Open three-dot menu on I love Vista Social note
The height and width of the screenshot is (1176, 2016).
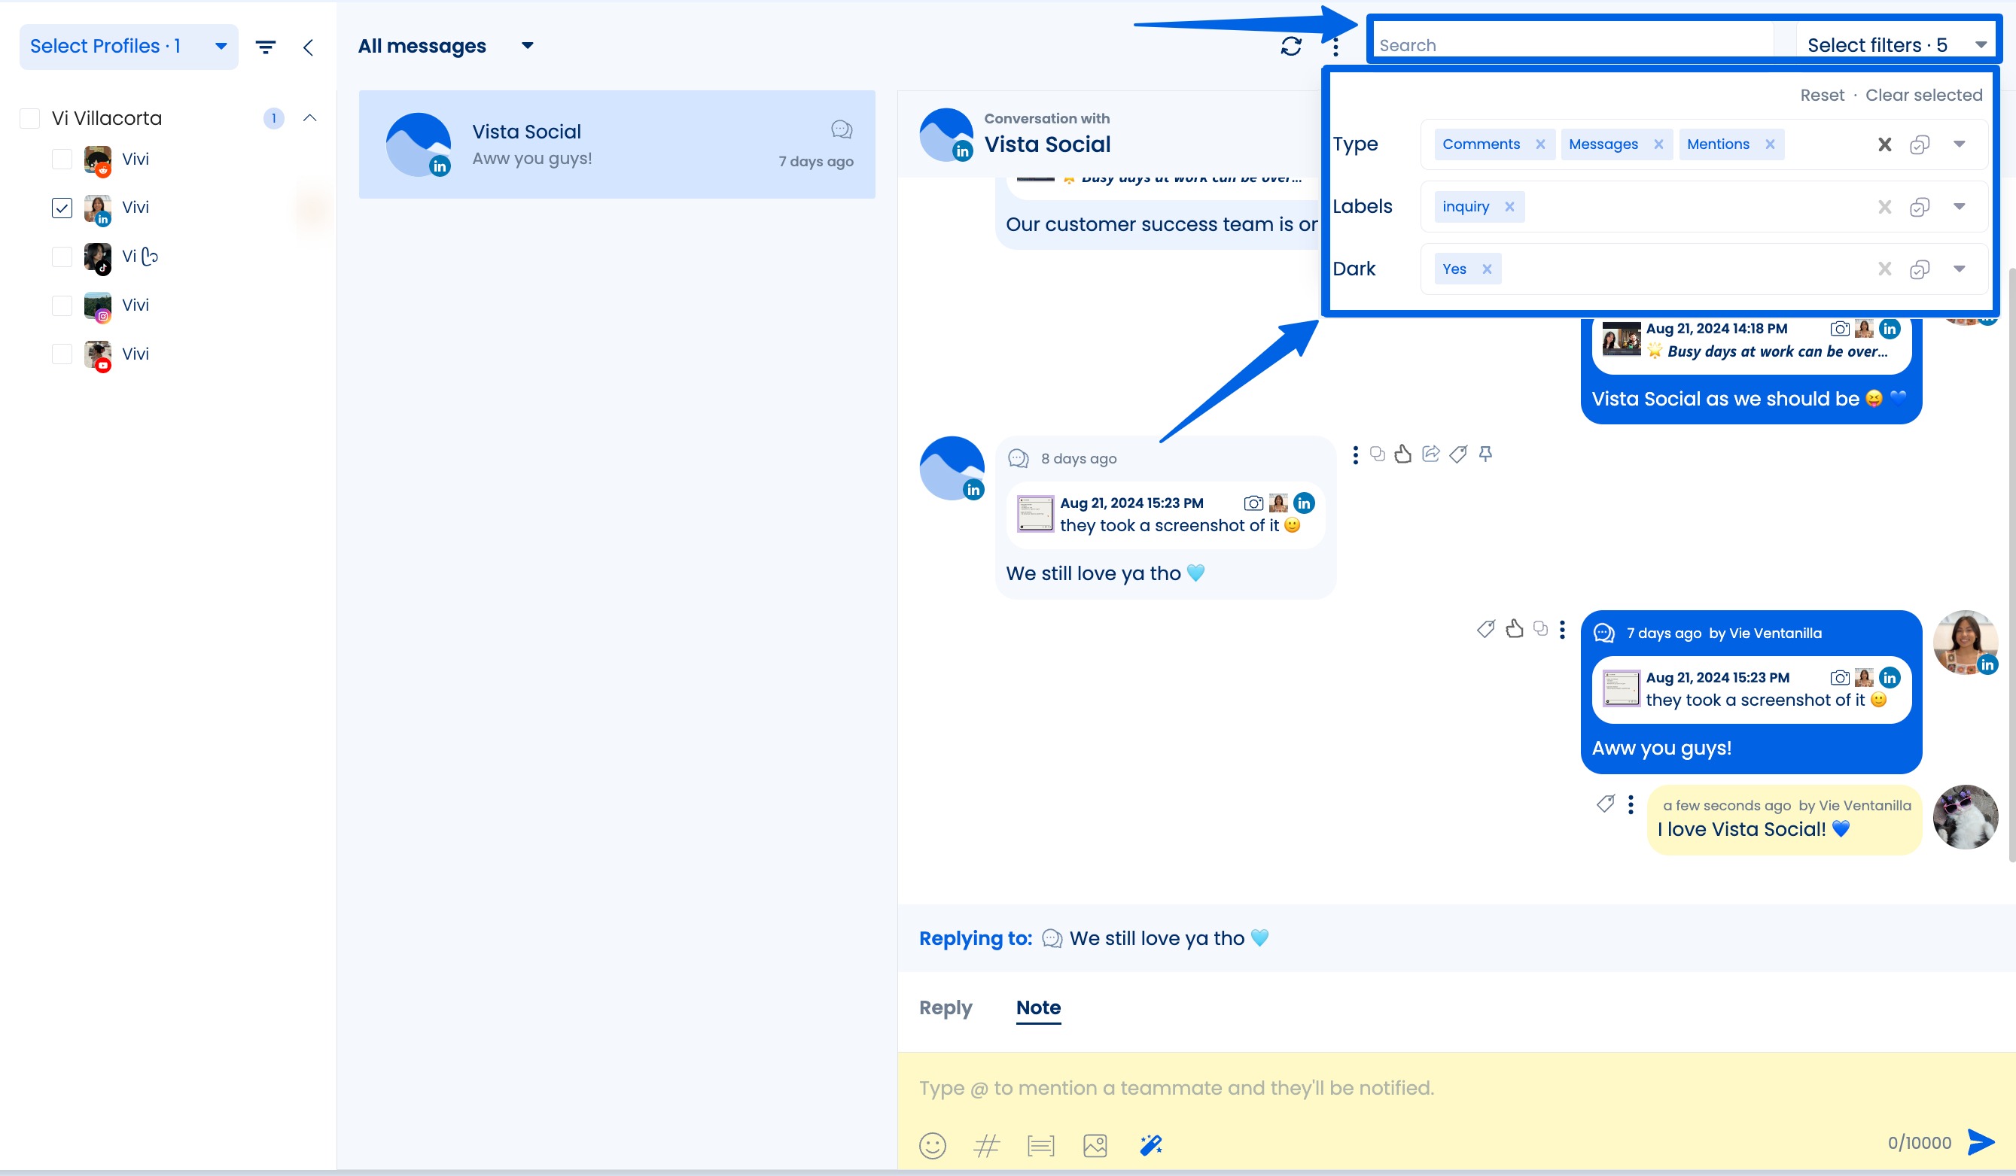[1631, 804]
